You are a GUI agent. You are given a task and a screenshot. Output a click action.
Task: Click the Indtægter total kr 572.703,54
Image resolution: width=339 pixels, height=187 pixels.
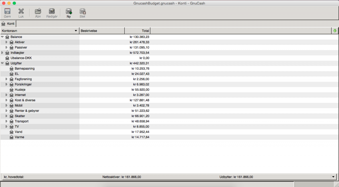pyautogui.click(x=139, y=53)
